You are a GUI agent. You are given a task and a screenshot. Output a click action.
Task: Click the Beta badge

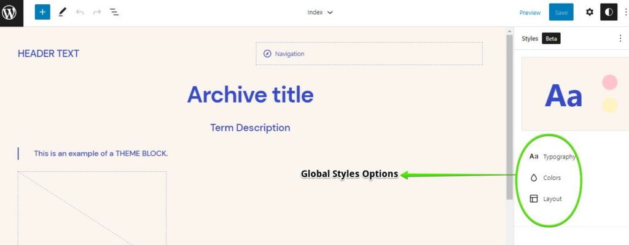click(x=551, y=39)
